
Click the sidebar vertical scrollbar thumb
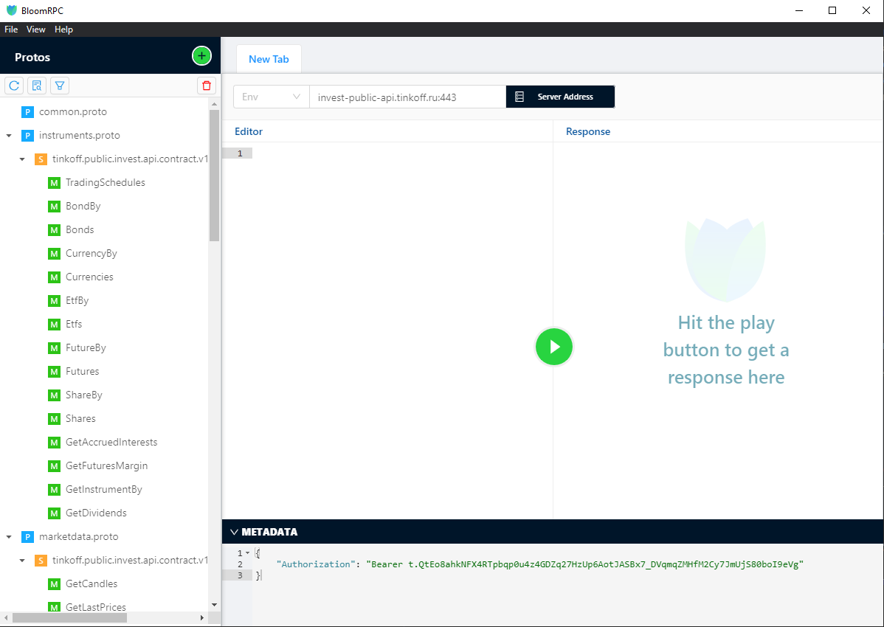214,176
